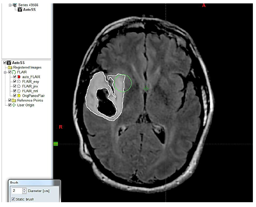Click the User Origin crosshair icon
The image size is (256, 207).
click(x=14, y=105)
